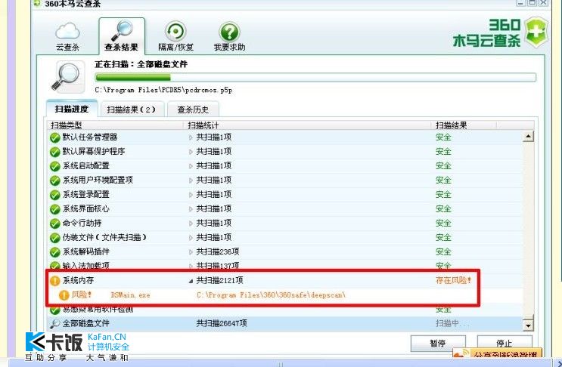Click green check icon beside 系统界面核心
The width and height of the screenshot is (562, 367).
point(54,209)
